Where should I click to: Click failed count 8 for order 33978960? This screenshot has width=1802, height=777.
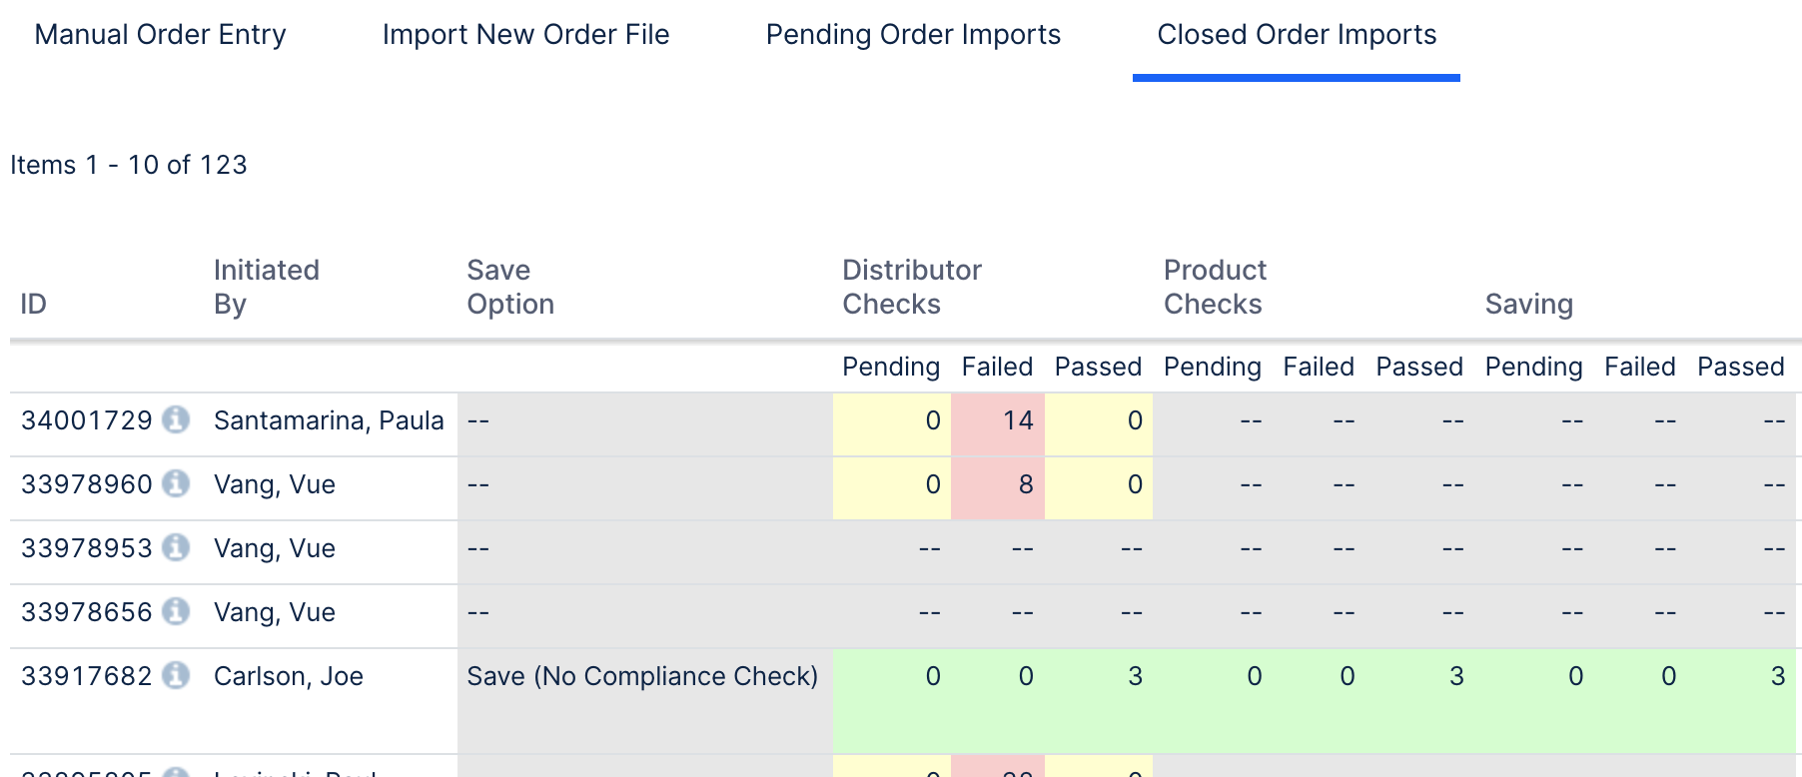(x=1025, y=484)
